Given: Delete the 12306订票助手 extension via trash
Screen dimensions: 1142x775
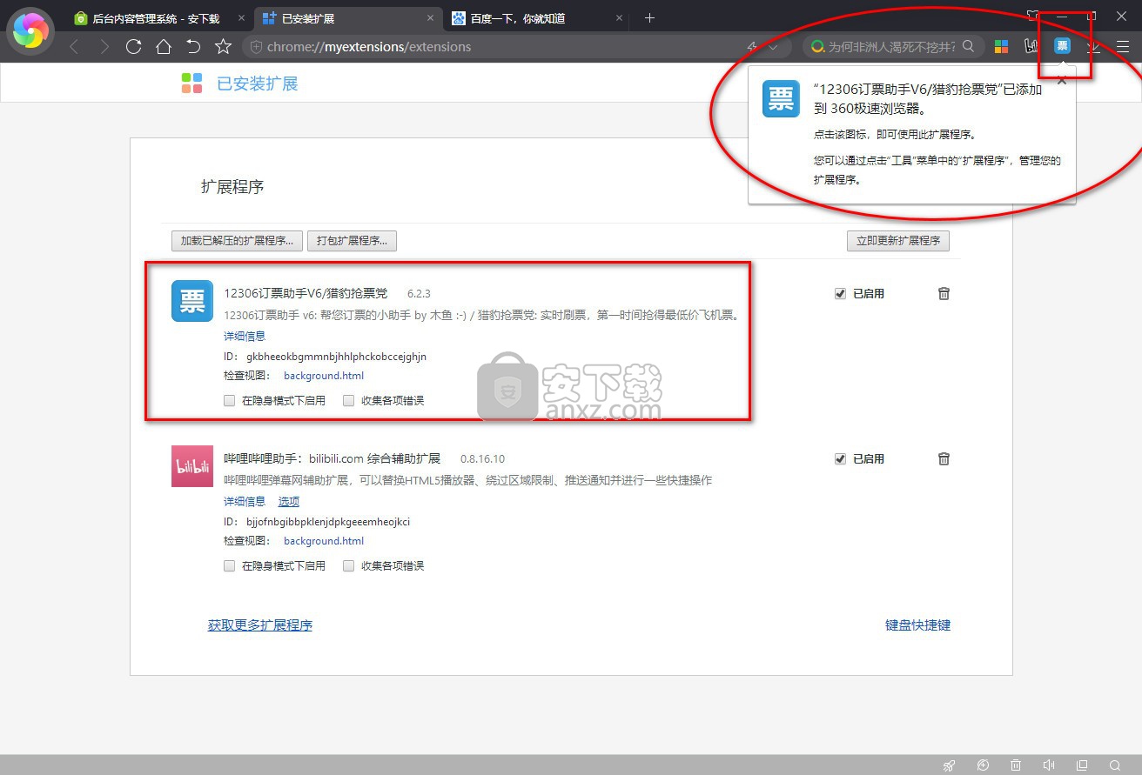Looking at the screenshot, I should (944, 293).
